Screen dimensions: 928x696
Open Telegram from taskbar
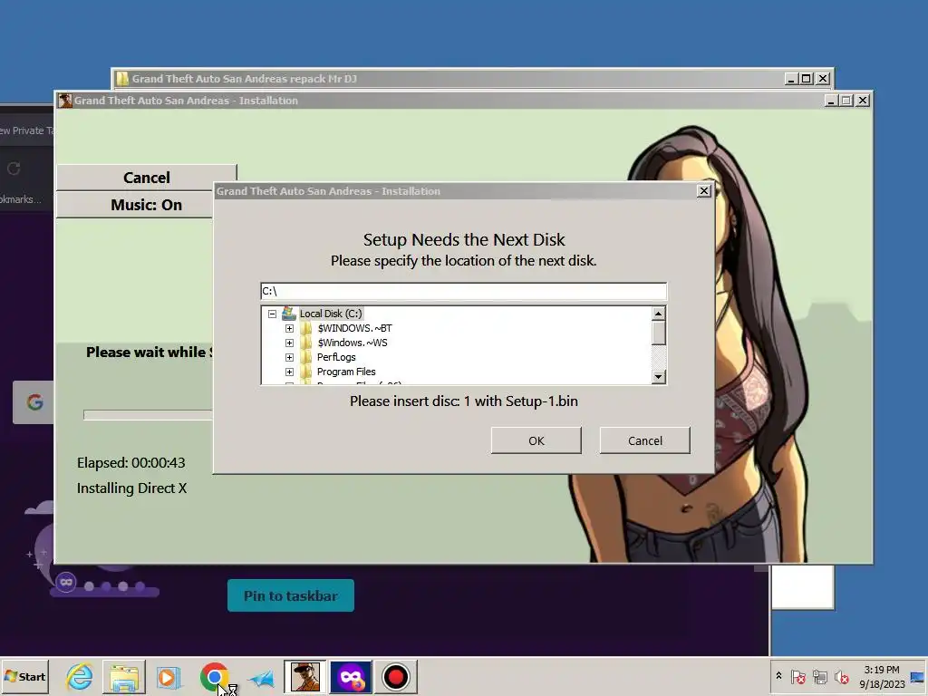click(x=261, y=678)
